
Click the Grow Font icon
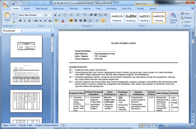[55, 15]
